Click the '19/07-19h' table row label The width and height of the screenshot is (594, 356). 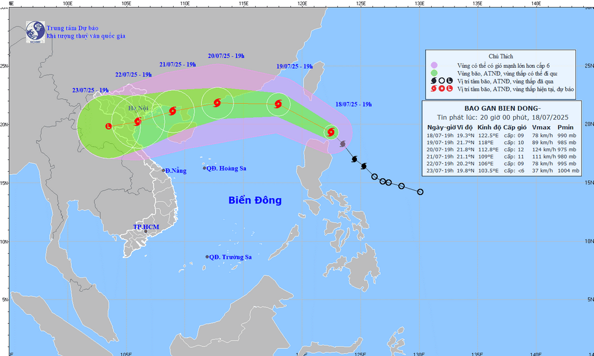[x=440, y=142]
